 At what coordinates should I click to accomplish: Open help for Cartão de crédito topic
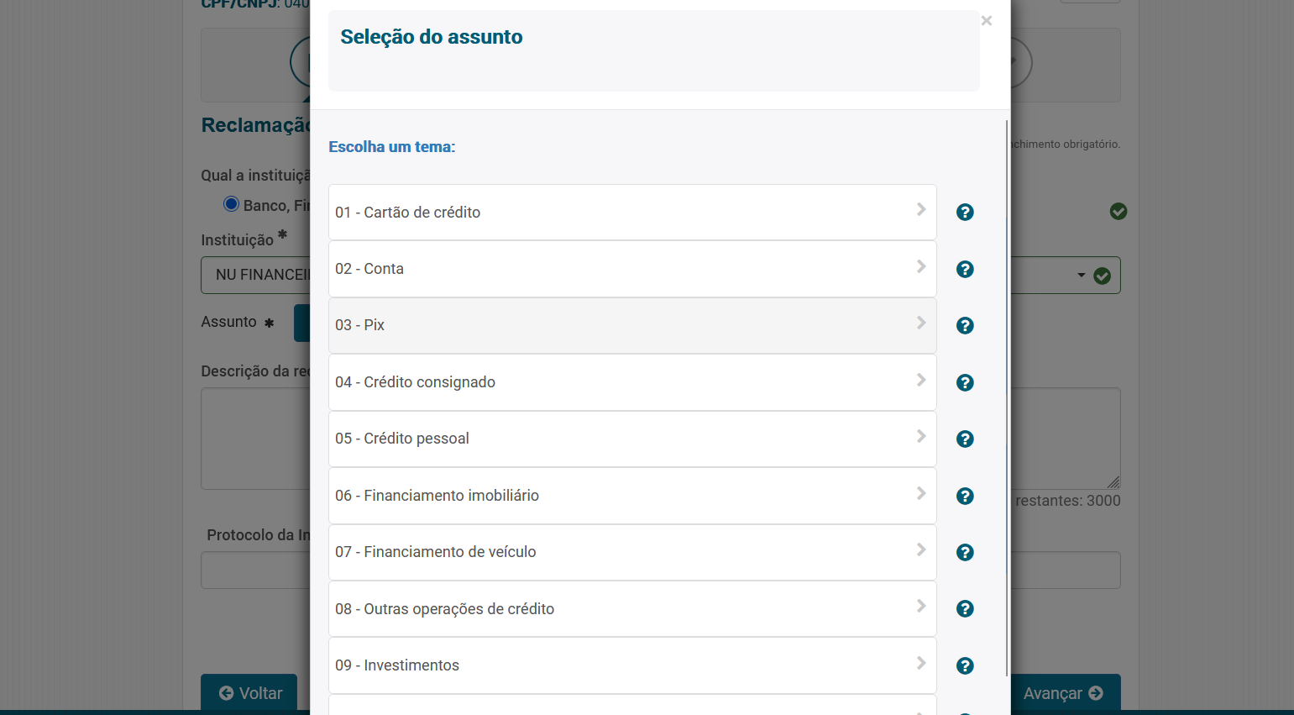coord(965,213)
